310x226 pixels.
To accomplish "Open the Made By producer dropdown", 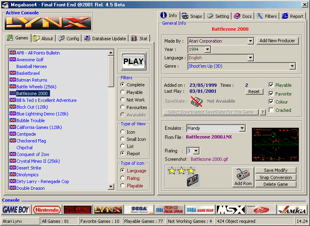I will coord(250,41).
